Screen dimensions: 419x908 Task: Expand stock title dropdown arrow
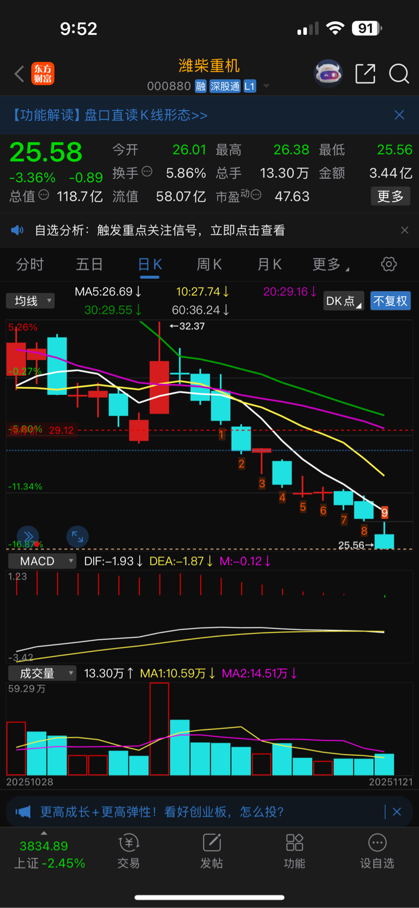pyautogui.click(x=266, y=86)
